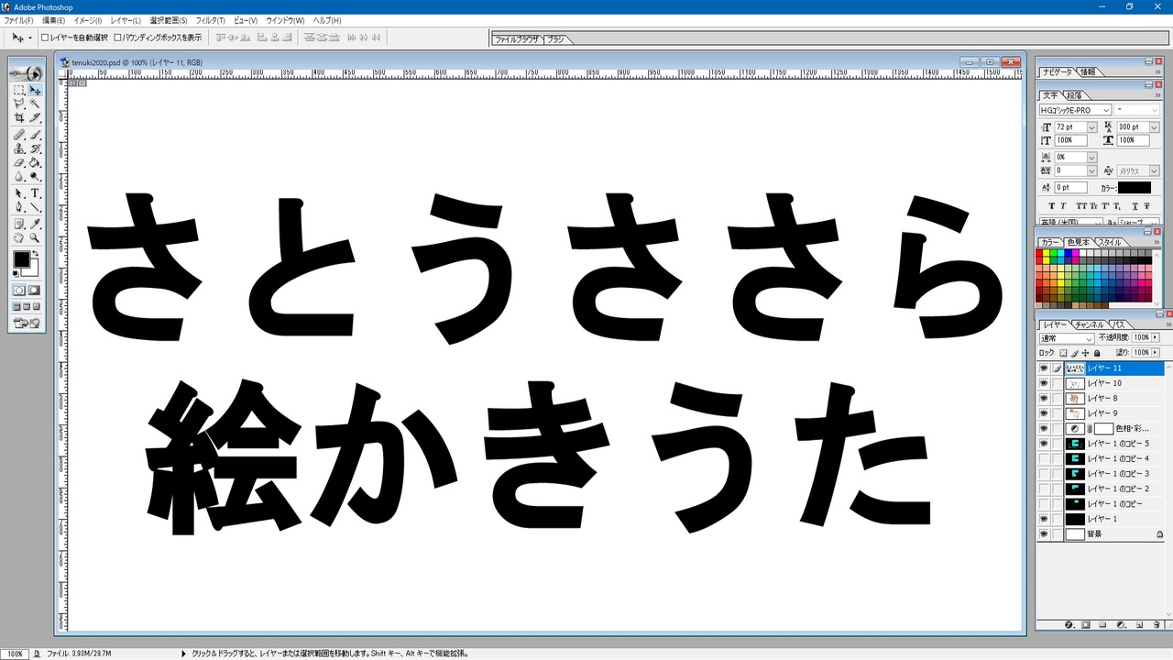Open the fill percentage slider arrow
Viewport: 1173px width, 660px height.
[1156, 353]
